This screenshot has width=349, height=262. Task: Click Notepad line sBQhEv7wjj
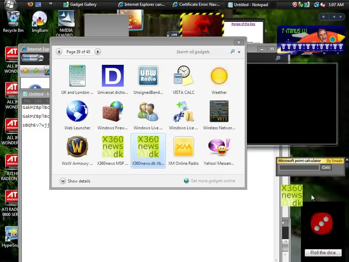(36, 125)
